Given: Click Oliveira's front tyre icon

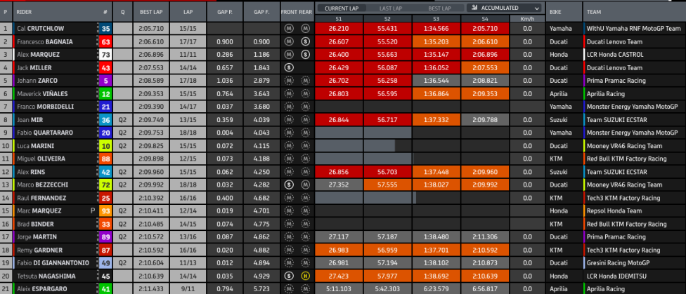Looking at the screenshot, I should point(289,159).
